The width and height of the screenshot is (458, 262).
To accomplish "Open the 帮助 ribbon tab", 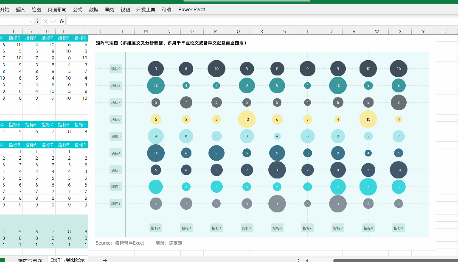I will (x=166, y=10).
